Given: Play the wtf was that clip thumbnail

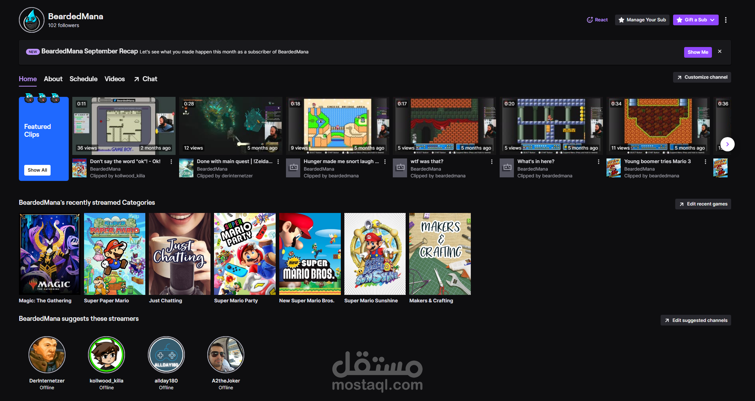Looking at the screenshot, I should coord(444,126).
